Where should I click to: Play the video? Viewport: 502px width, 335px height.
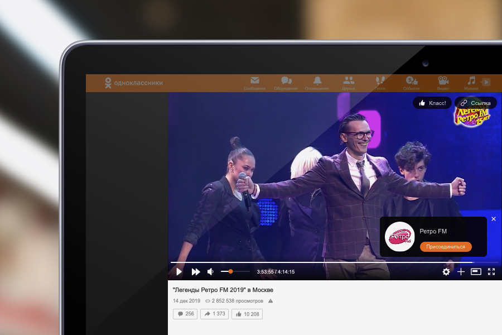[179, 272]
